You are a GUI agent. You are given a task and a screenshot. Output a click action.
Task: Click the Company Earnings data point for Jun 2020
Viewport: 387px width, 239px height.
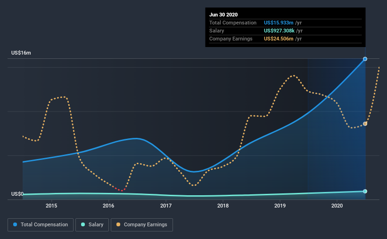365,124
